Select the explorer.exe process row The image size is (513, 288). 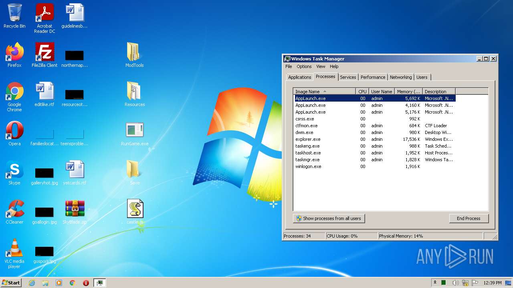(374, 139)
